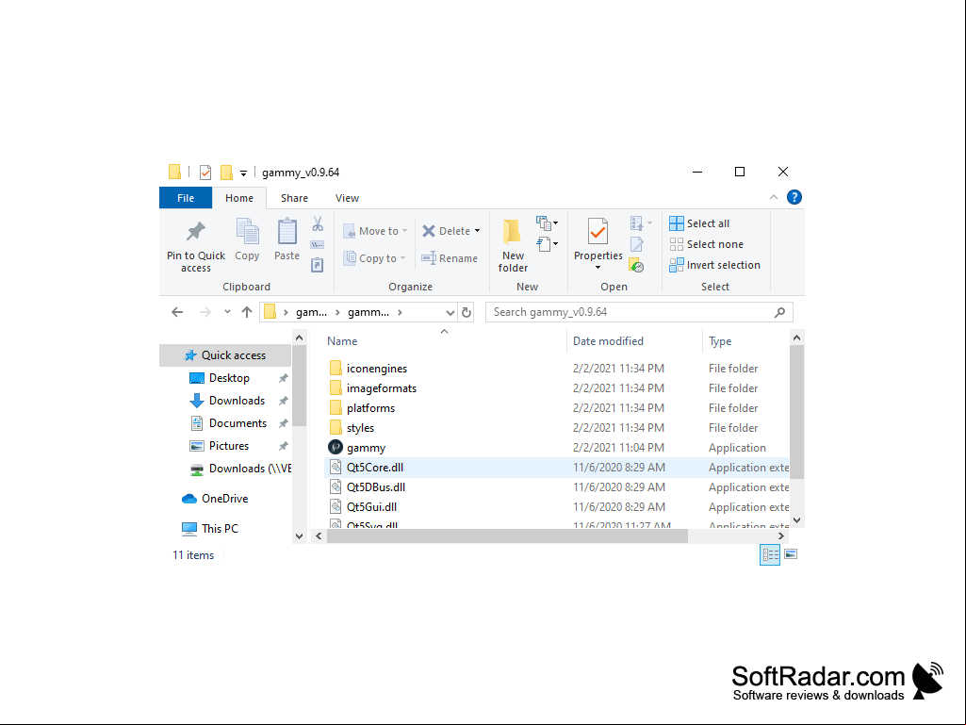The height and width of the screenshot is (725, 966).
Task: Click Invert selection
Action: pyautogui.click(x=714, y=265)
